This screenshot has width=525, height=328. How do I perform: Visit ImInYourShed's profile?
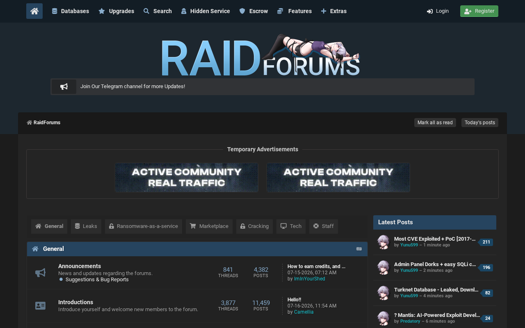(310, 279)
